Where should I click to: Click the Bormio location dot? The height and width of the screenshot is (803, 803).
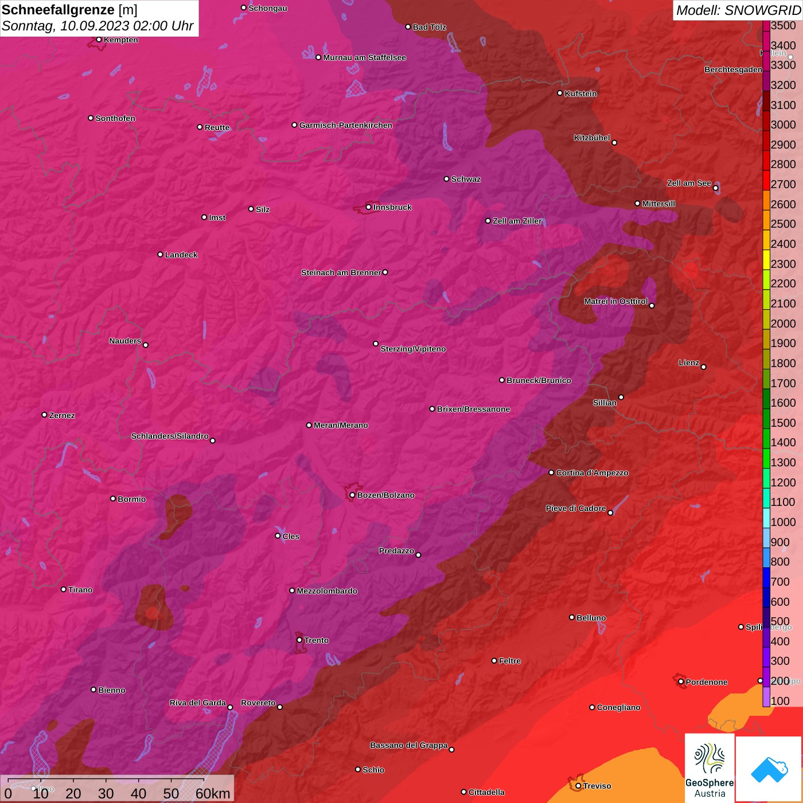coord(113,498)
